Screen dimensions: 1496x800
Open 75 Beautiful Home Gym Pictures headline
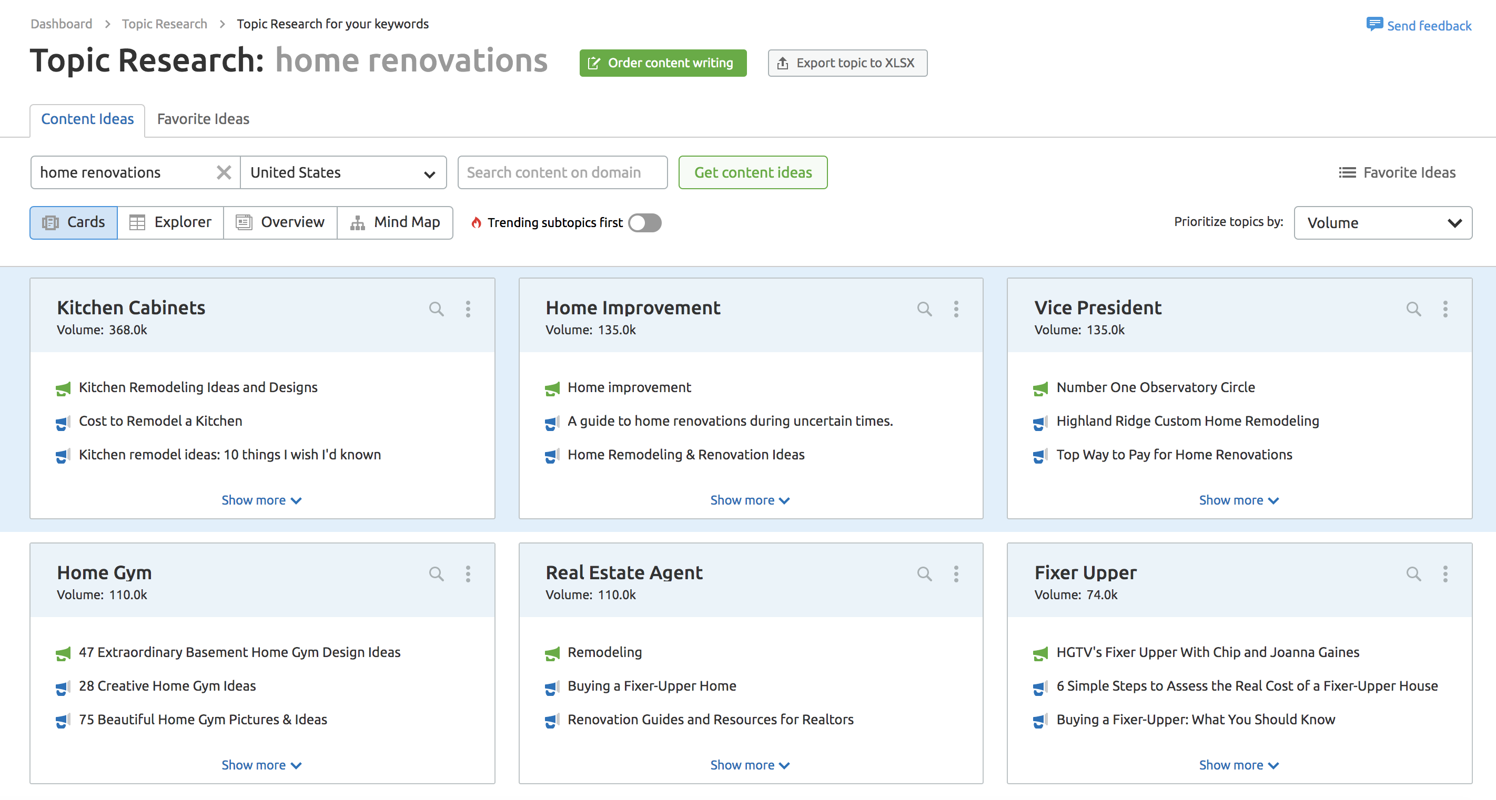(x=203, y=720)
